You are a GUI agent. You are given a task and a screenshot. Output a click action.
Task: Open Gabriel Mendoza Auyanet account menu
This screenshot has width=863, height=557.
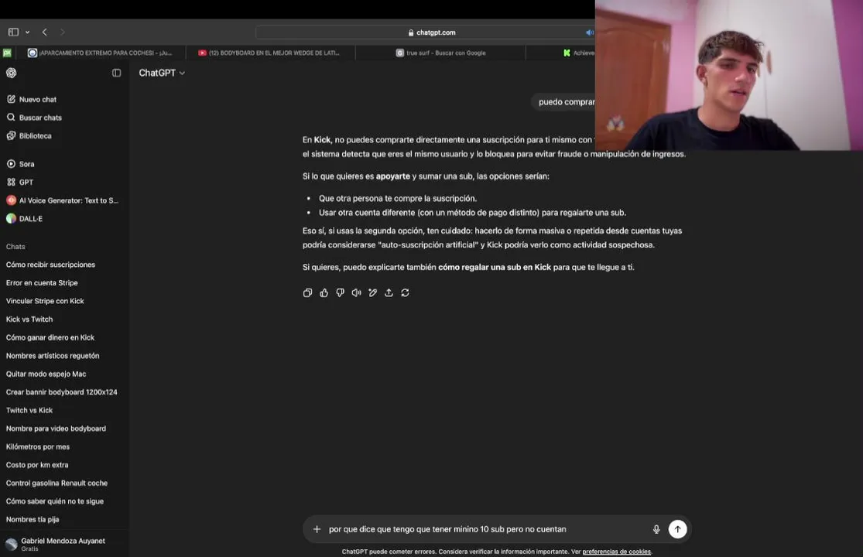(64, 544)
